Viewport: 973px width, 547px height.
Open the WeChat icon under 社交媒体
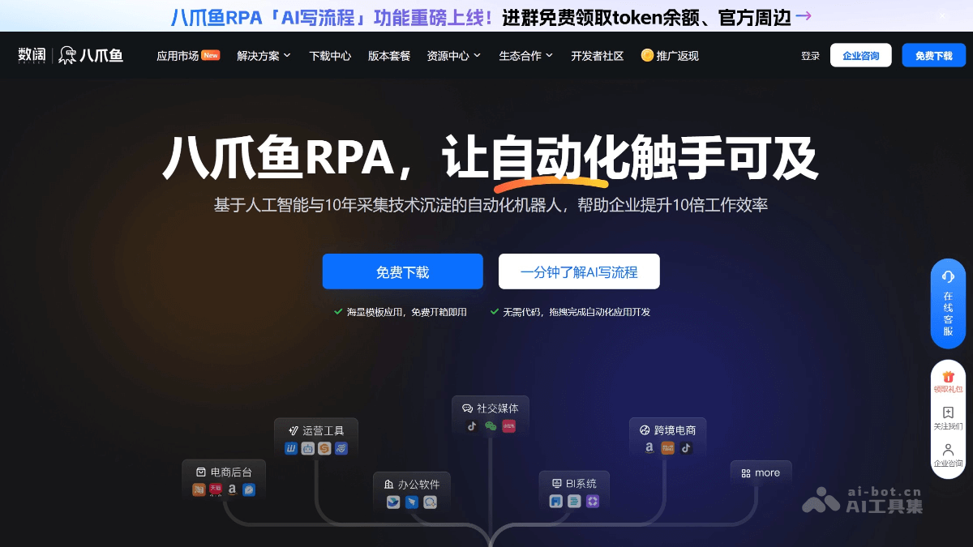pos(490,425)
